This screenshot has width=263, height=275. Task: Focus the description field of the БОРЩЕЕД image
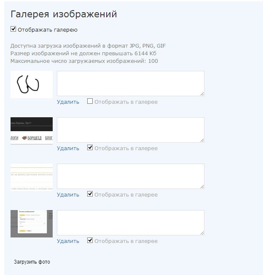131,130
